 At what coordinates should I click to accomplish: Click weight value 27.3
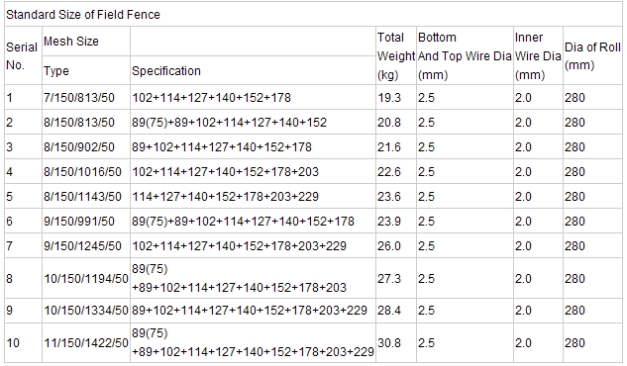pos(389,278)
